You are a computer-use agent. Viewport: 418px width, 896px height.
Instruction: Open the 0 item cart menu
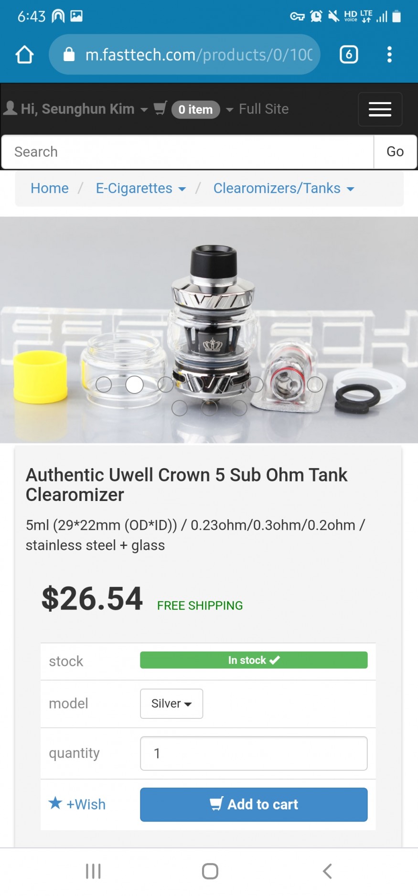click(x=195, y=109)
